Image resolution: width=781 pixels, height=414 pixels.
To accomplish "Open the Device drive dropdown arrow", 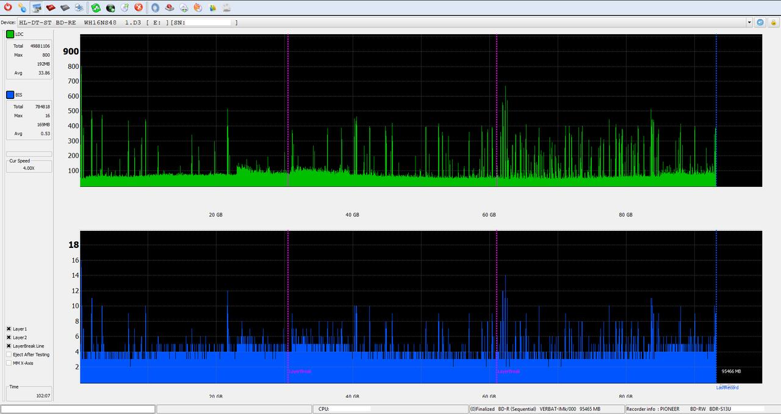I will point(749,22).
